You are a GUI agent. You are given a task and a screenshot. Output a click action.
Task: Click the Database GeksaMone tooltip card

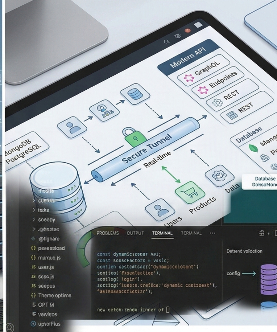tap(259, 182)
